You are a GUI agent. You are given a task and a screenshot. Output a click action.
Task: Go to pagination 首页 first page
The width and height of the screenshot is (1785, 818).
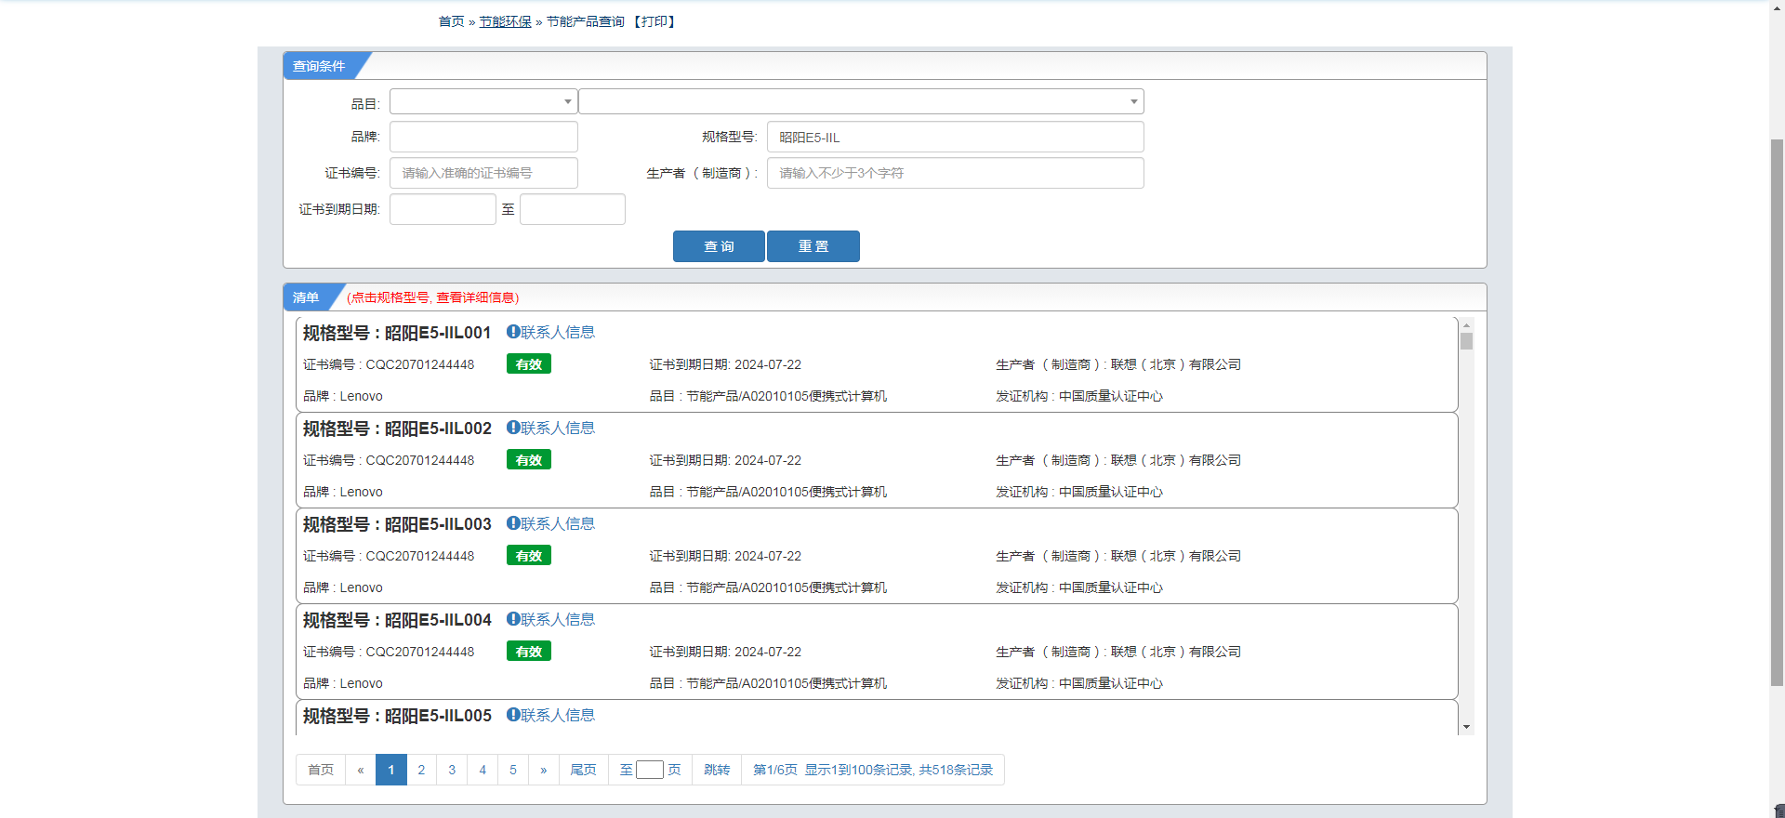(321, 770)
